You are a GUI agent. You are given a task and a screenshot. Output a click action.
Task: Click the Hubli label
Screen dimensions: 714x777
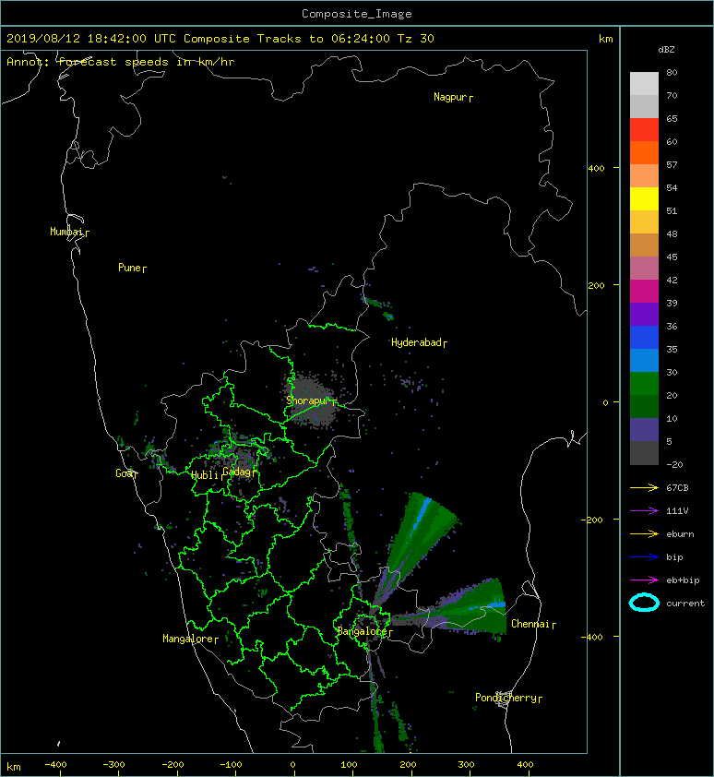[205, 475]
